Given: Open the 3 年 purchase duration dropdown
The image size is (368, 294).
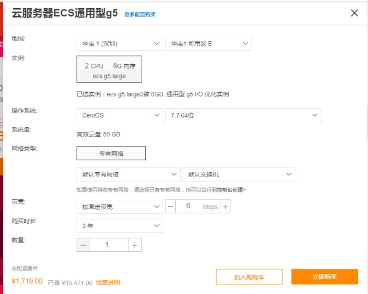Looking at the screenshot, I should point(120,226).
